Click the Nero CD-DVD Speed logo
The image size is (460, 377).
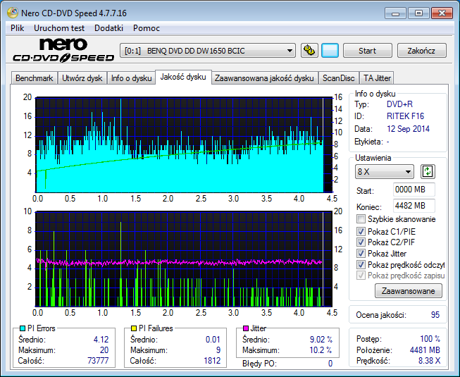pos(63,50)
